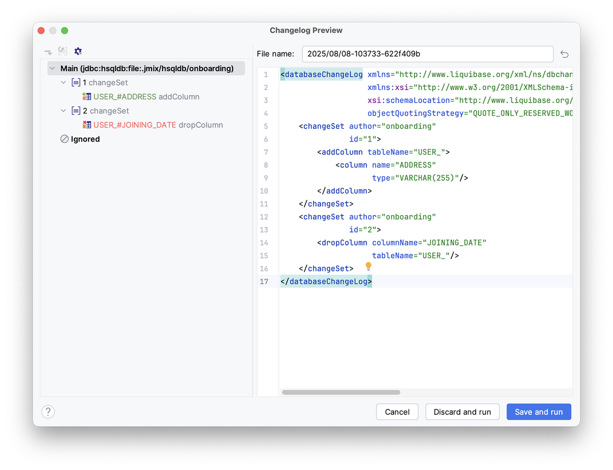This screenshot has height=470, width=613.
Task: Click changeSet author="onboarding" on line 5
Action: pyautogui.click(x=367, y=126)
